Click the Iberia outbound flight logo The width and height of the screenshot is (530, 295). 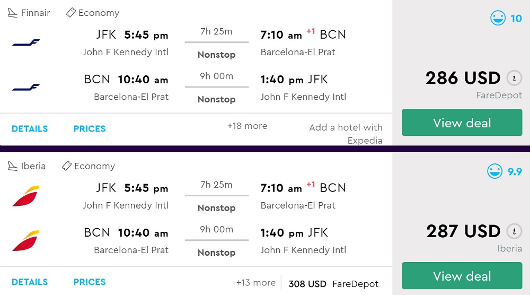(x=26, y=196)
